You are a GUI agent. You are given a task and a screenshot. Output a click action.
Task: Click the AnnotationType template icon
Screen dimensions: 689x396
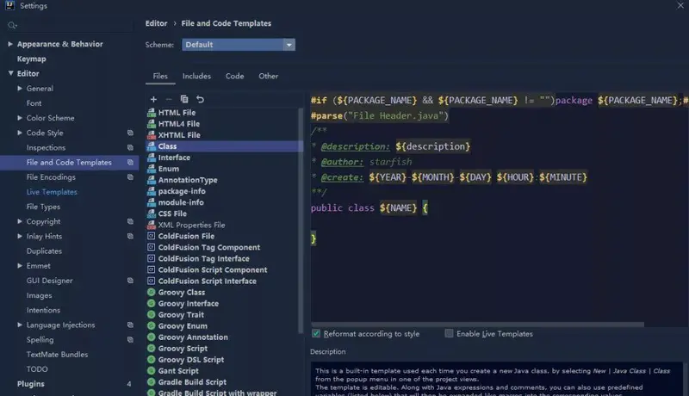point(152,180)
